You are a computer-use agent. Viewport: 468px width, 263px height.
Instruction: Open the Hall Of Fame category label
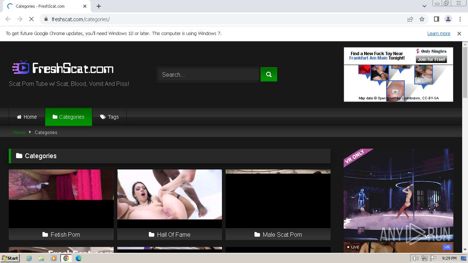(x=170, y=235)
